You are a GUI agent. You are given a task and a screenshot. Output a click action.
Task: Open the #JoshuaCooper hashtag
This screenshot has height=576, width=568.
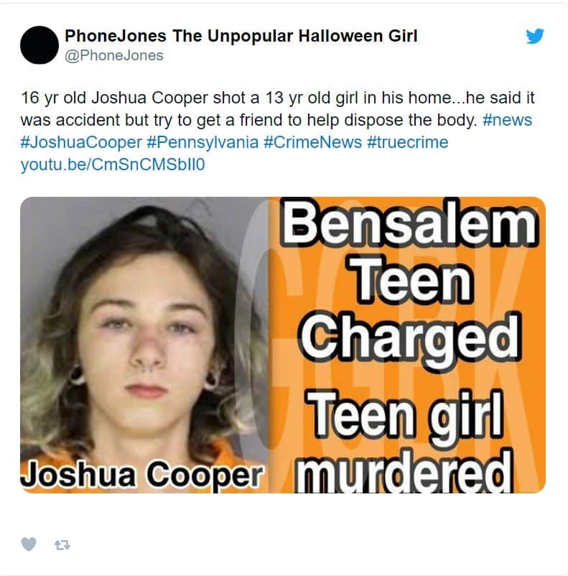tap(81, 142)
